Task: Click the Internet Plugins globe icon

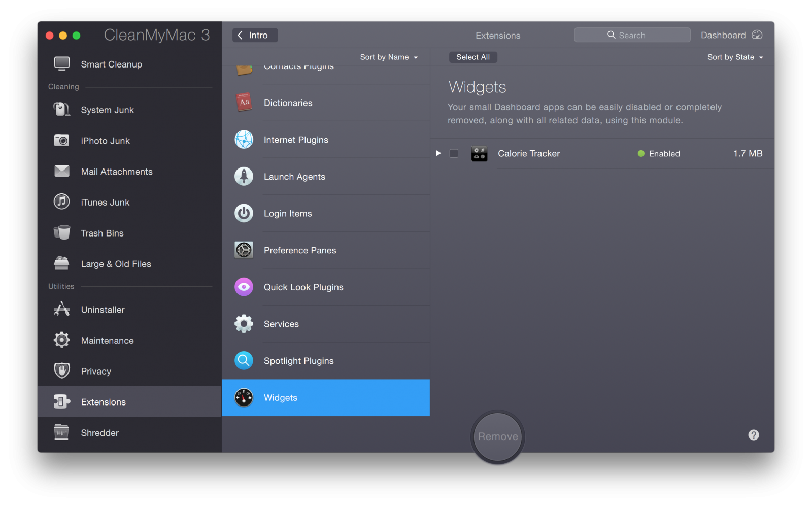Action: (x=244, y=140)
